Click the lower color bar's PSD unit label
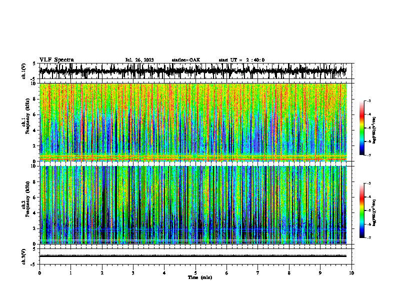Viewport: 396px width, 306px height. (x=374, y=212)
